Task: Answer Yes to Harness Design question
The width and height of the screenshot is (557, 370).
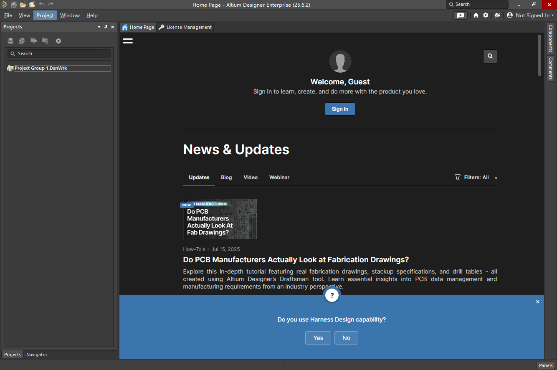Action: pyautogui.click(x=318, y=338)
